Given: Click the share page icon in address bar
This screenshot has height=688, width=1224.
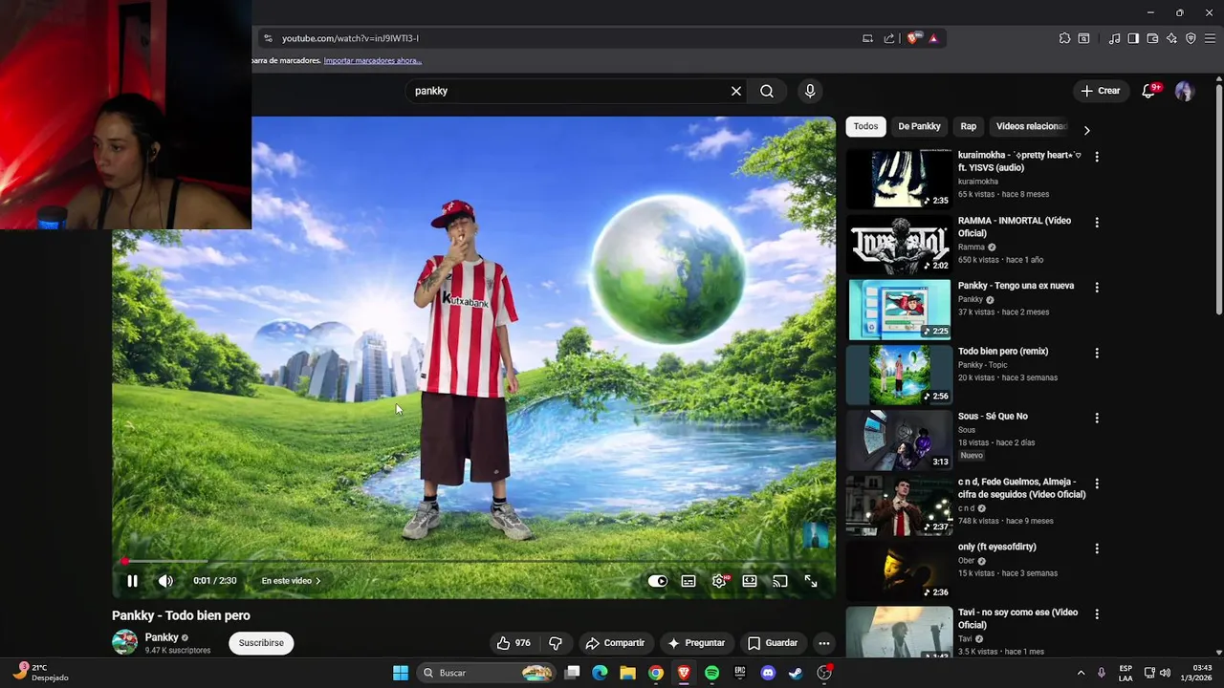Looking at the screenshot, I should (x=889, y=38).
